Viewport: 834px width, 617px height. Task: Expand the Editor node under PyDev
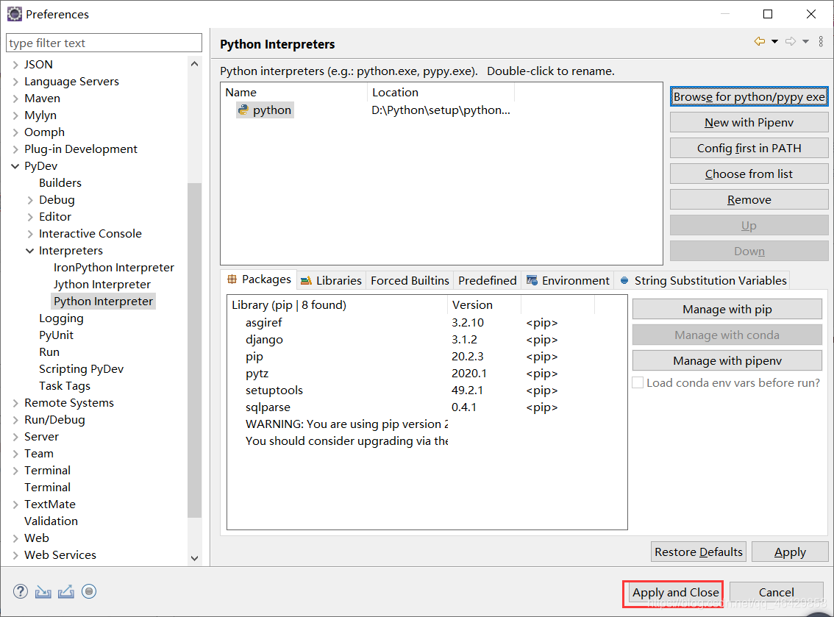point(30,217)
